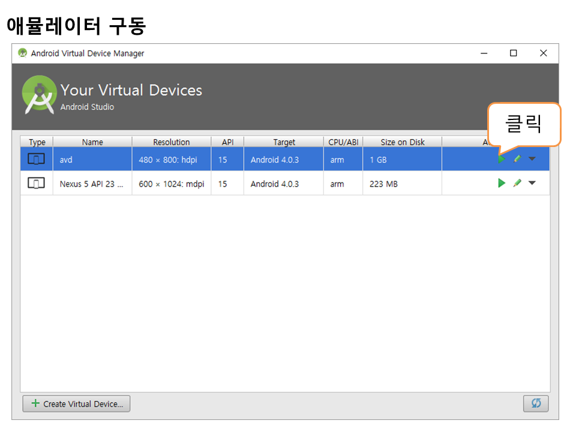Click pencil icon for Nexus 5 device
This screenshot has width=576, height=432.
[517, 183]
